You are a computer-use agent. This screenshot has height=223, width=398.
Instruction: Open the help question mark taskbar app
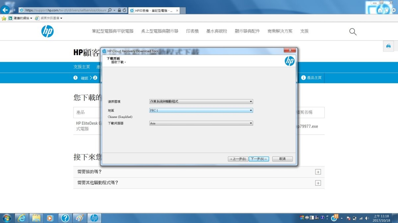pyautogui.click(x=65, y=218)
